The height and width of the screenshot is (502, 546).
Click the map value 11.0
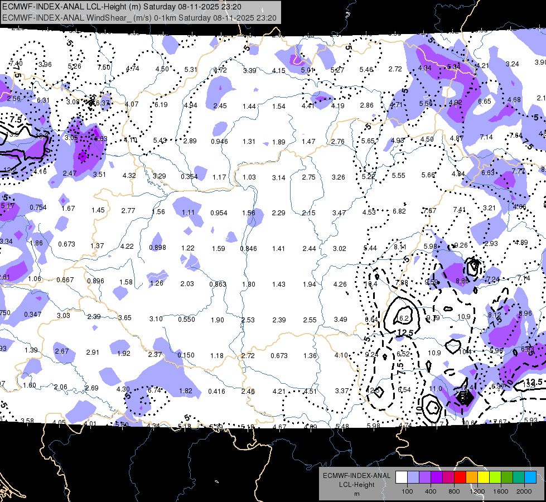coord(436,388)
